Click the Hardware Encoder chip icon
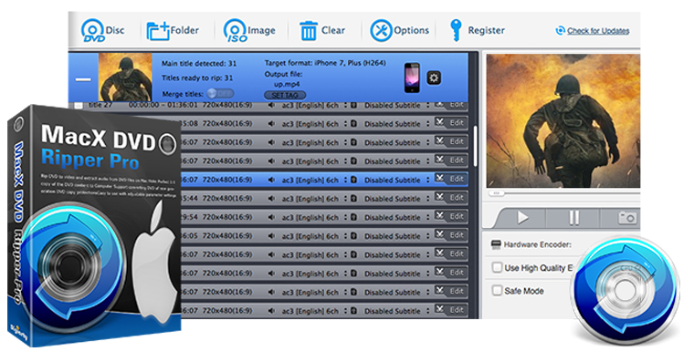The image size is (694, 362). 496,244
